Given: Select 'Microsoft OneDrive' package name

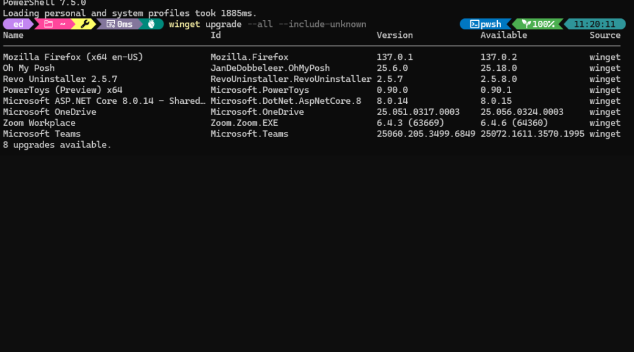Looking at the screenshot, I should (x=49, y=112).
